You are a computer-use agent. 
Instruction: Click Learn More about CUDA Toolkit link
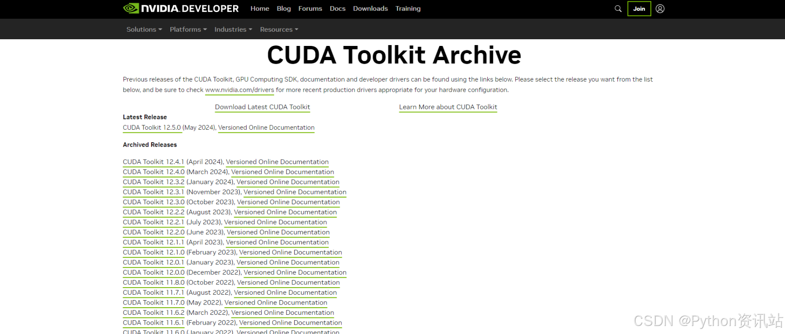(x=448, y=107)
